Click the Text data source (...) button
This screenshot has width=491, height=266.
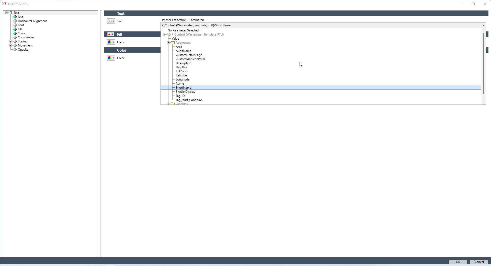(109, 21)
